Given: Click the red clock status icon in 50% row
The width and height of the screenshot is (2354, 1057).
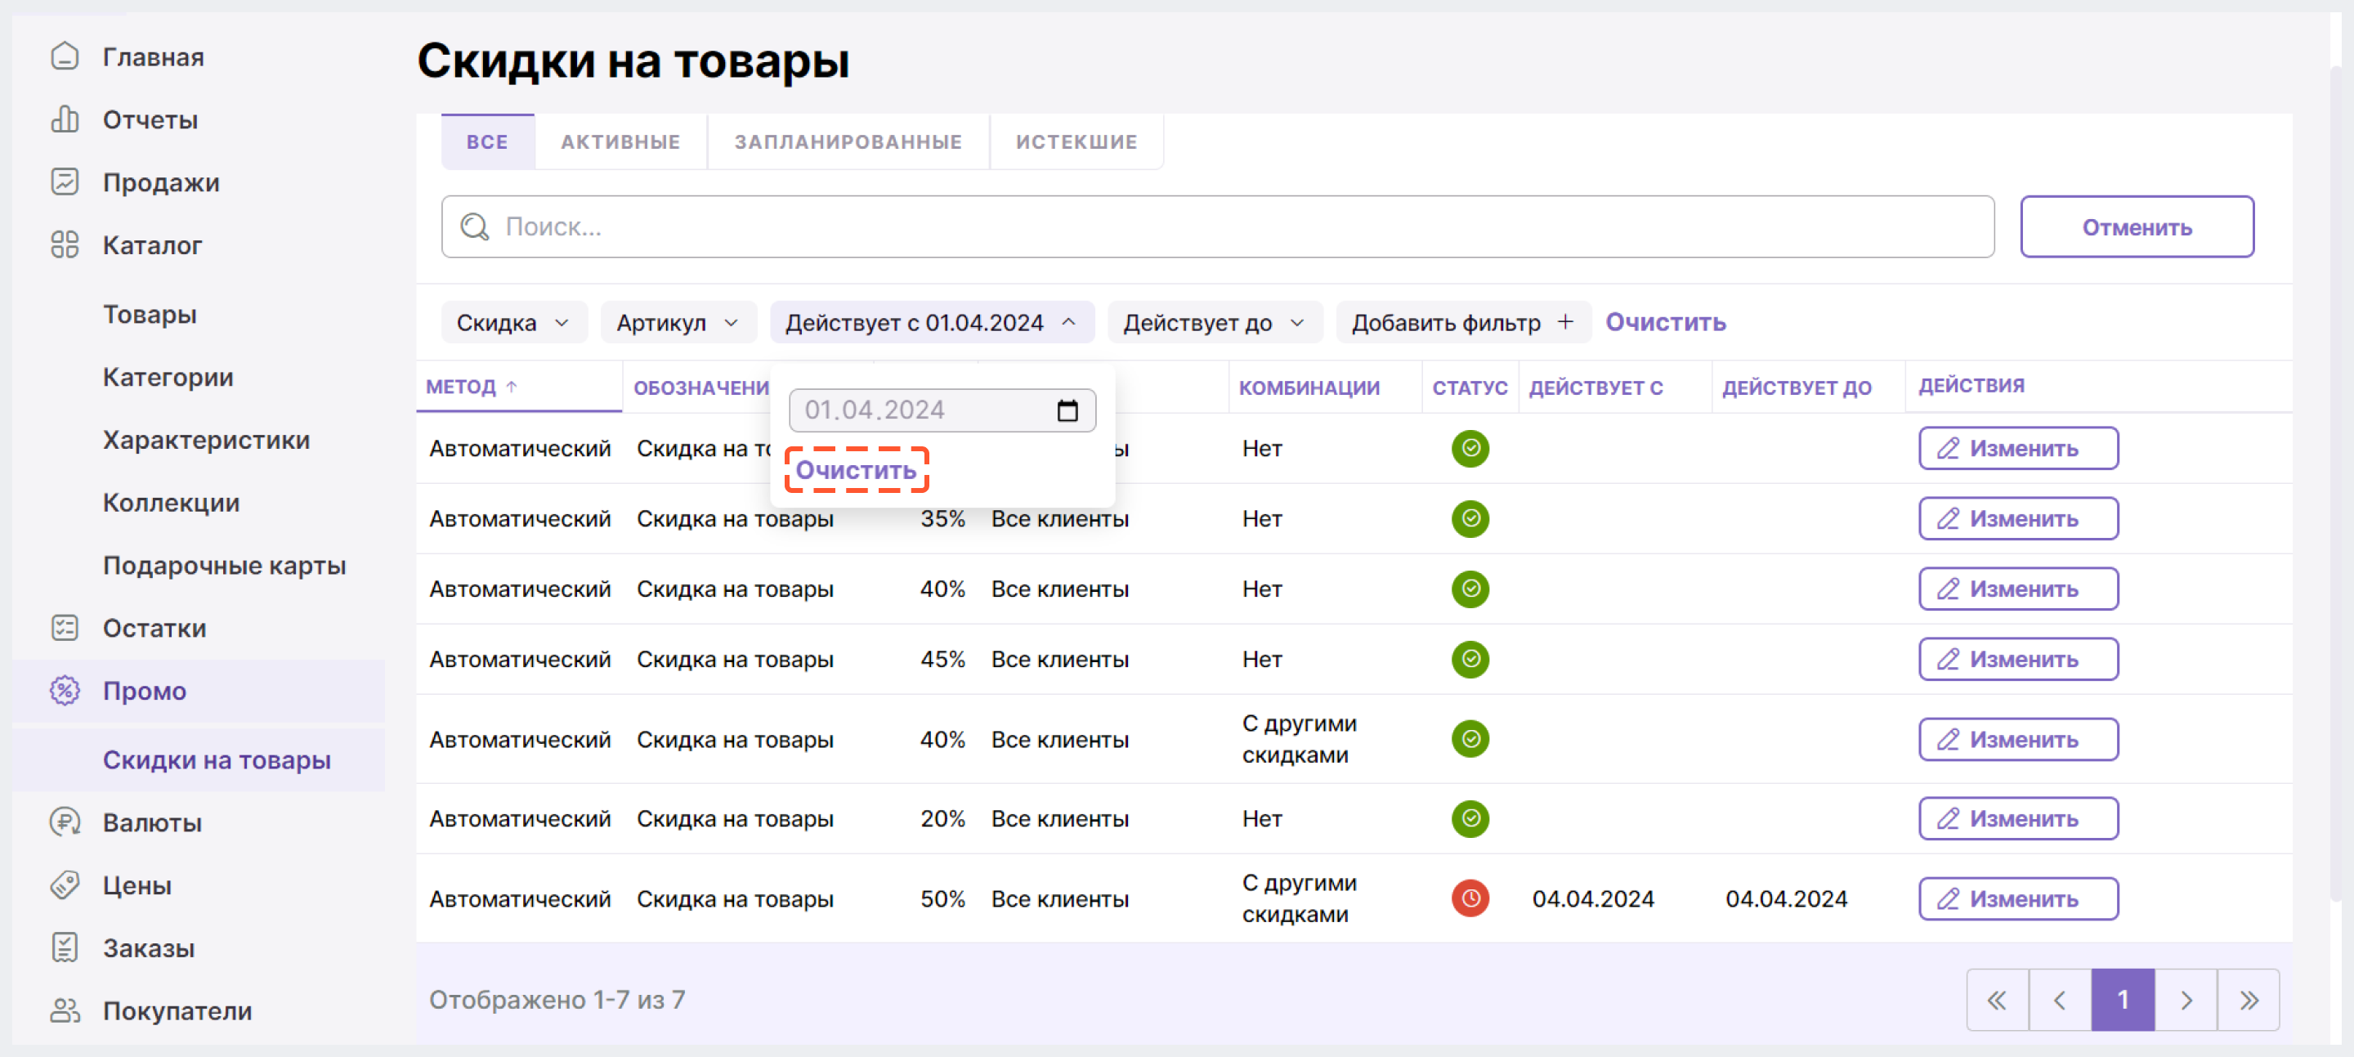Looking at the screenshot, I should pyautogui.click(x=1470, y=899).
